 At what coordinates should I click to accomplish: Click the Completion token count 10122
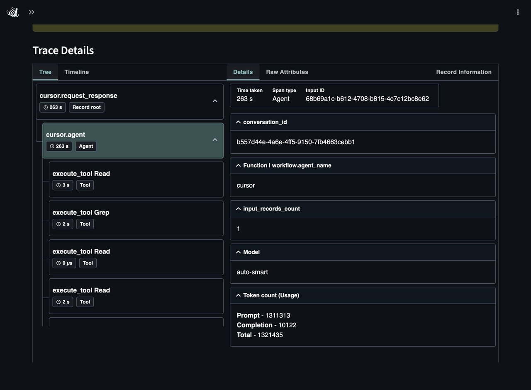coord(287,325)
